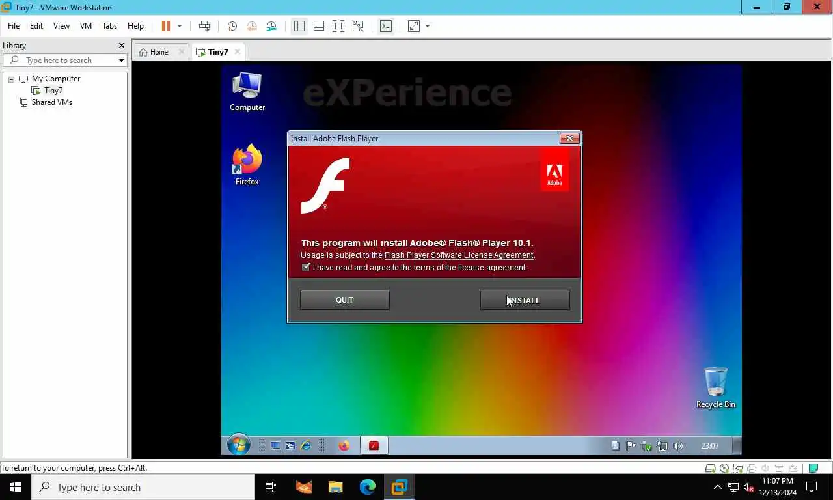
Task: Click the QUIT button
Action: pyautogui.click(x=345, y=300)
